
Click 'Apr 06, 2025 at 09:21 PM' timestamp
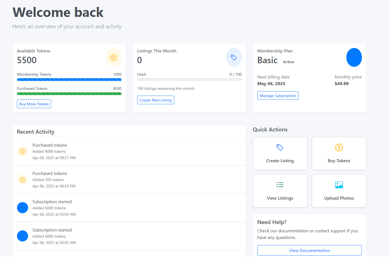tap(54, 158)
